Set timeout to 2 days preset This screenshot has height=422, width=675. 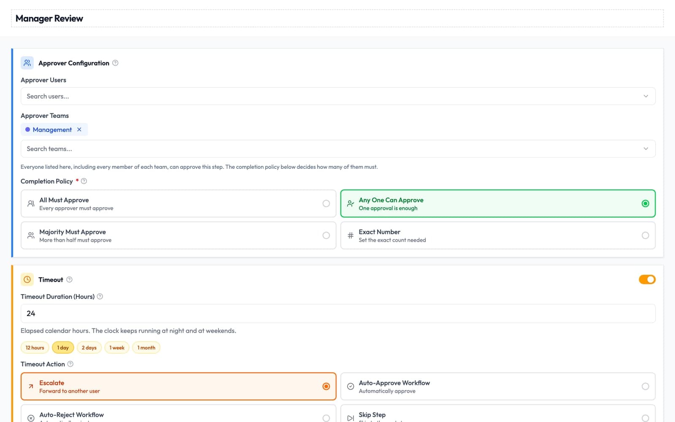89,348
